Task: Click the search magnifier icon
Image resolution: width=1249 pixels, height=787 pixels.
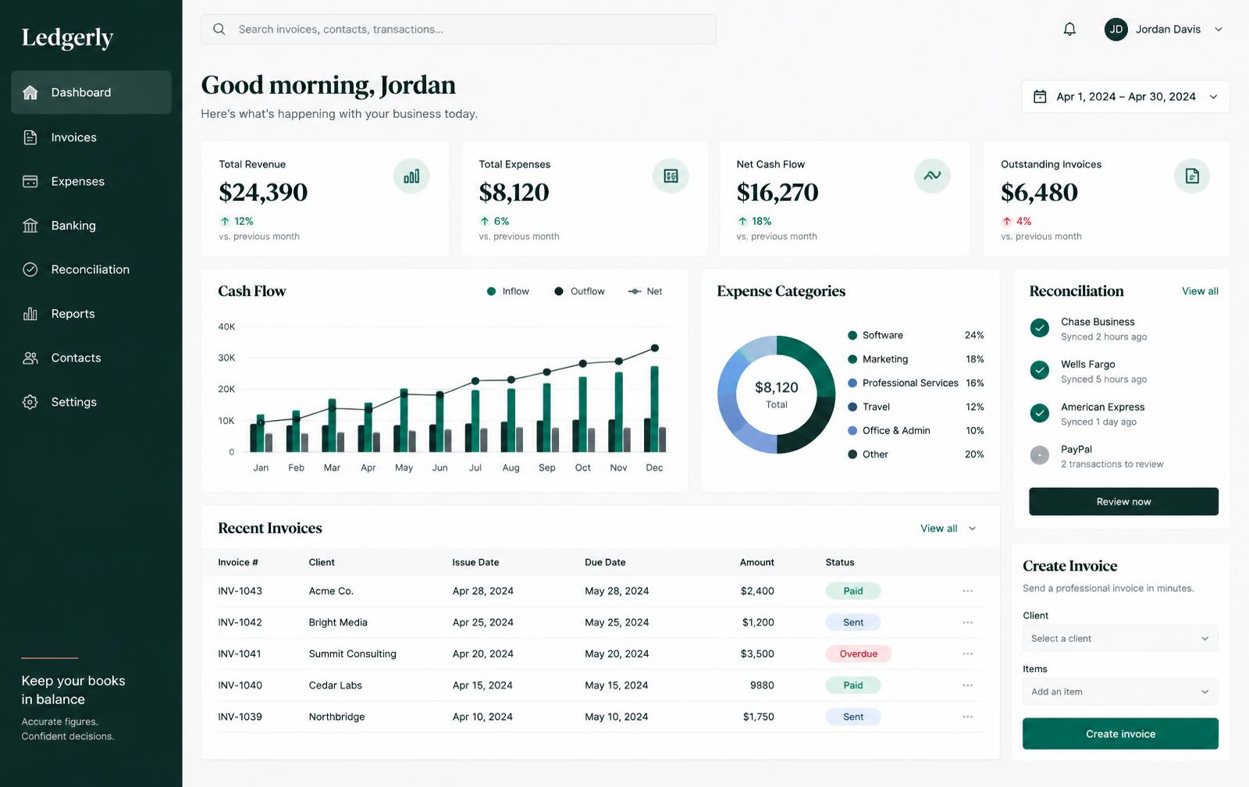Action: point(219,29)
